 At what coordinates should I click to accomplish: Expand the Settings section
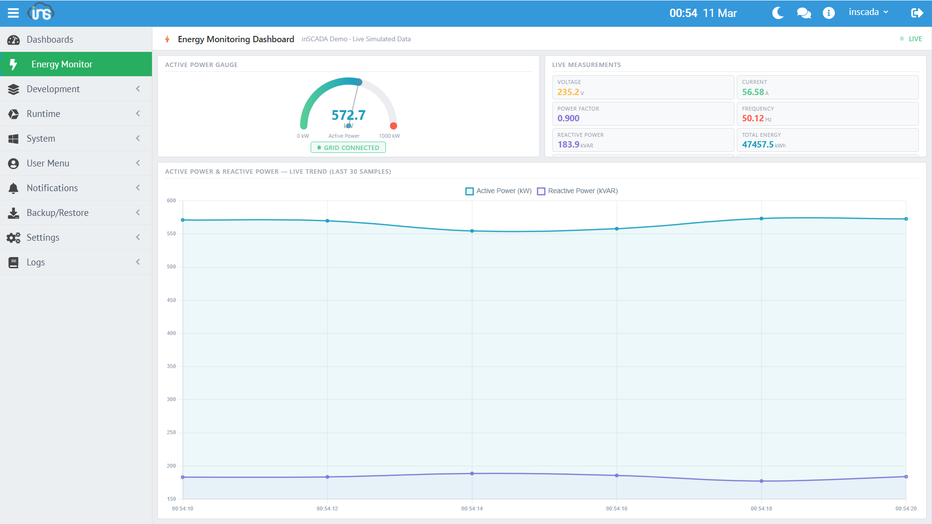point(44,237)
